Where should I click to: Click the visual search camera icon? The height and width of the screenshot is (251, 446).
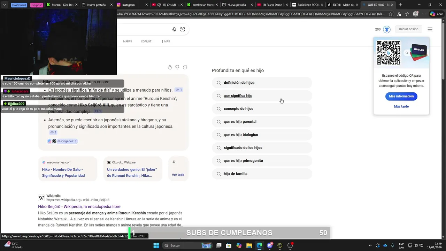(x=183, y=29)
